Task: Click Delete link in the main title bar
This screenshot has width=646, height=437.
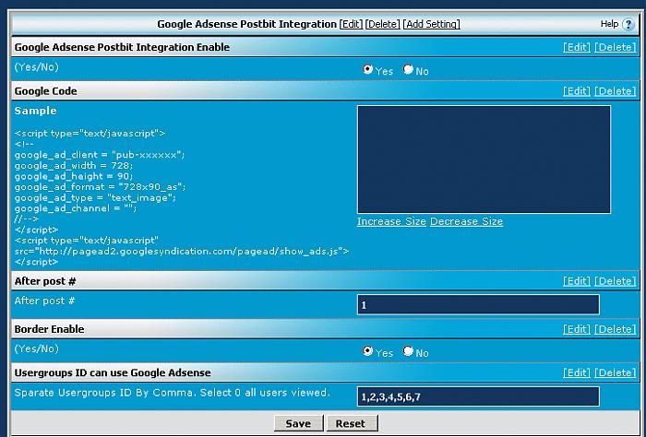Action: coord(383,24)
